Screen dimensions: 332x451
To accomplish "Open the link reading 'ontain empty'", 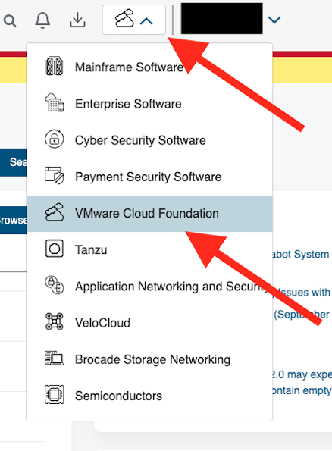I will tap(302, 390).
